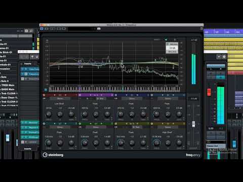Click band 7 previous-mode left arrow
The image size is (243, 182).
127,124
